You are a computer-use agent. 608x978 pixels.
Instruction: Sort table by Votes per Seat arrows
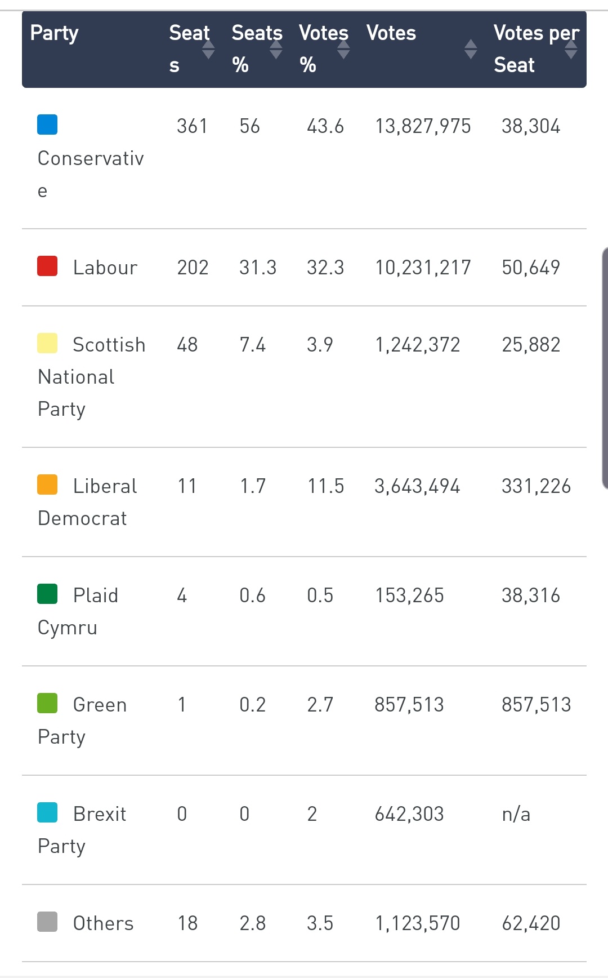(x=571, y=50)
